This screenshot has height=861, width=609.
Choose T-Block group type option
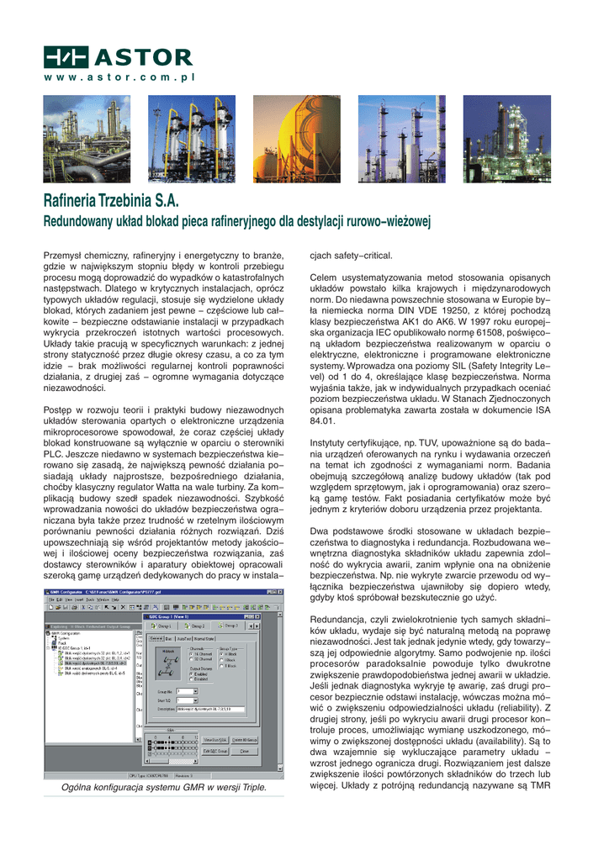coord(221,664)
